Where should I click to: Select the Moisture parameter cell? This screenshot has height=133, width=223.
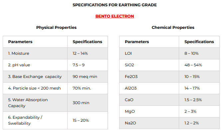(35, 53)
